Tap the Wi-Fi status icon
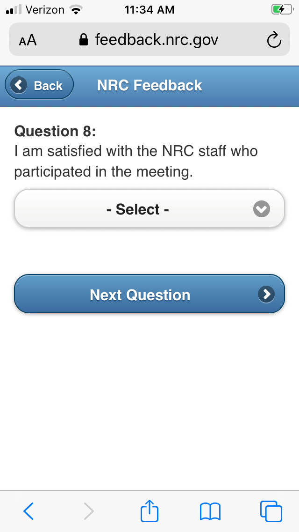 [74, 9]
